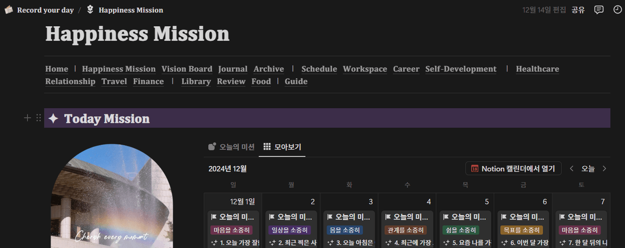Click the Record your day page icon
The height and width of the screenshot is (248, 625).
click(x=9, y=10)
